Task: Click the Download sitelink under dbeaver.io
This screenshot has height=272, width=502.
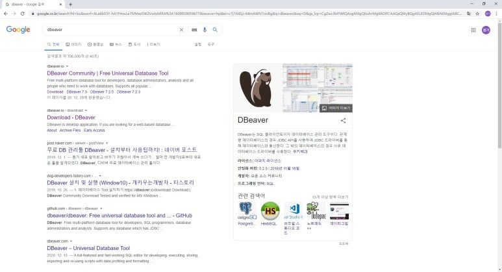Action: (55, 92)
